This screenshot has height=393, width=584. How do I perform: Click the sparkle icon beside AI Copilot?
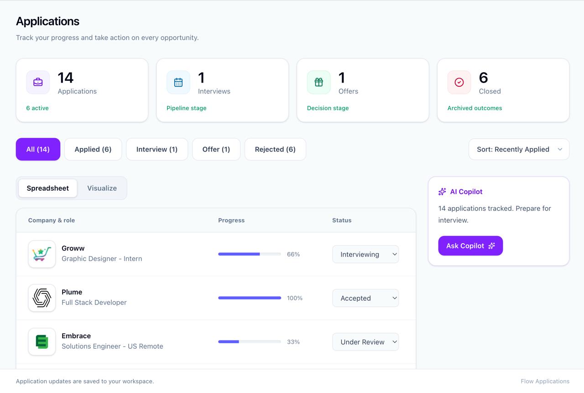coord(442,192)
